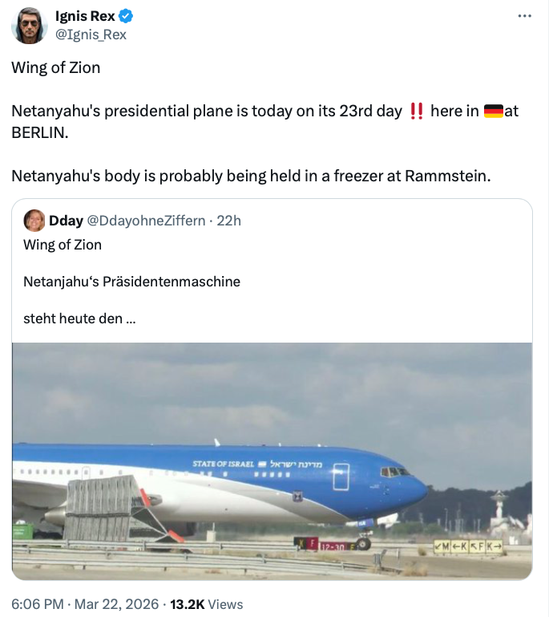This screenshot has width=549, height=617.
Task: Click the sentence about the plane's 23rd day
Action: tap(207, 111)
